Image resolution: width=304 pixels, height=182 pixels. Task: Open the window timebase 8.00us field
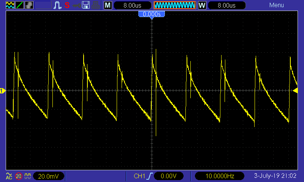point(226,5)
